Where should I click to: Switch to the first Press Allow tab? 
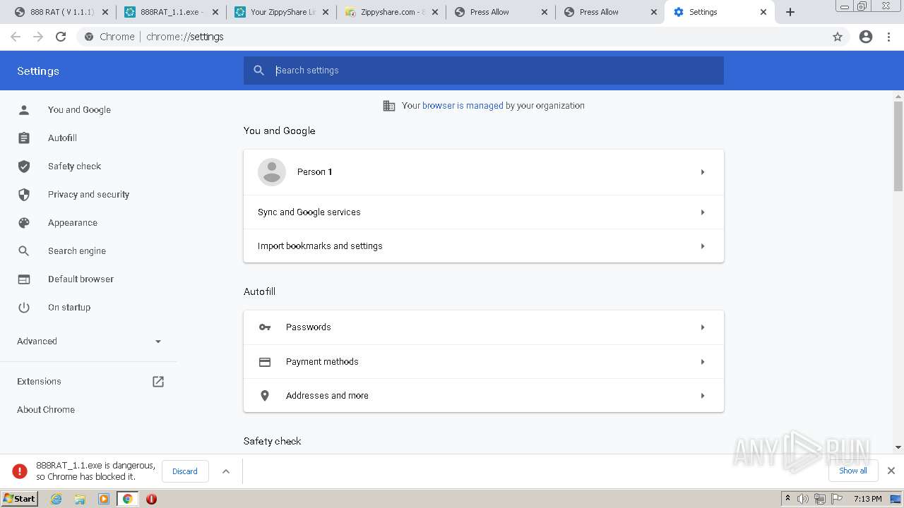point(502,12)
